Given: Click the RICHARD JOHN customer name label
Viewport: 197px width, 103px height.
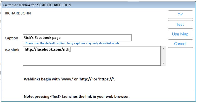Looking at the screenshot, I should 18,13.
